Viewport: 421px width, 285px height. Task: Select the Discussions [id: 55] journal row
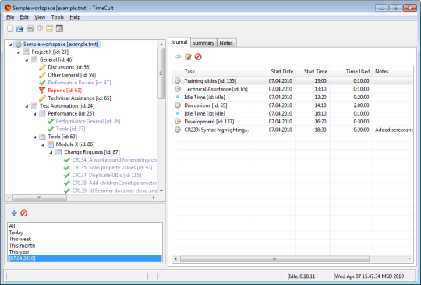pyautogui.click(x=292, y=105)
